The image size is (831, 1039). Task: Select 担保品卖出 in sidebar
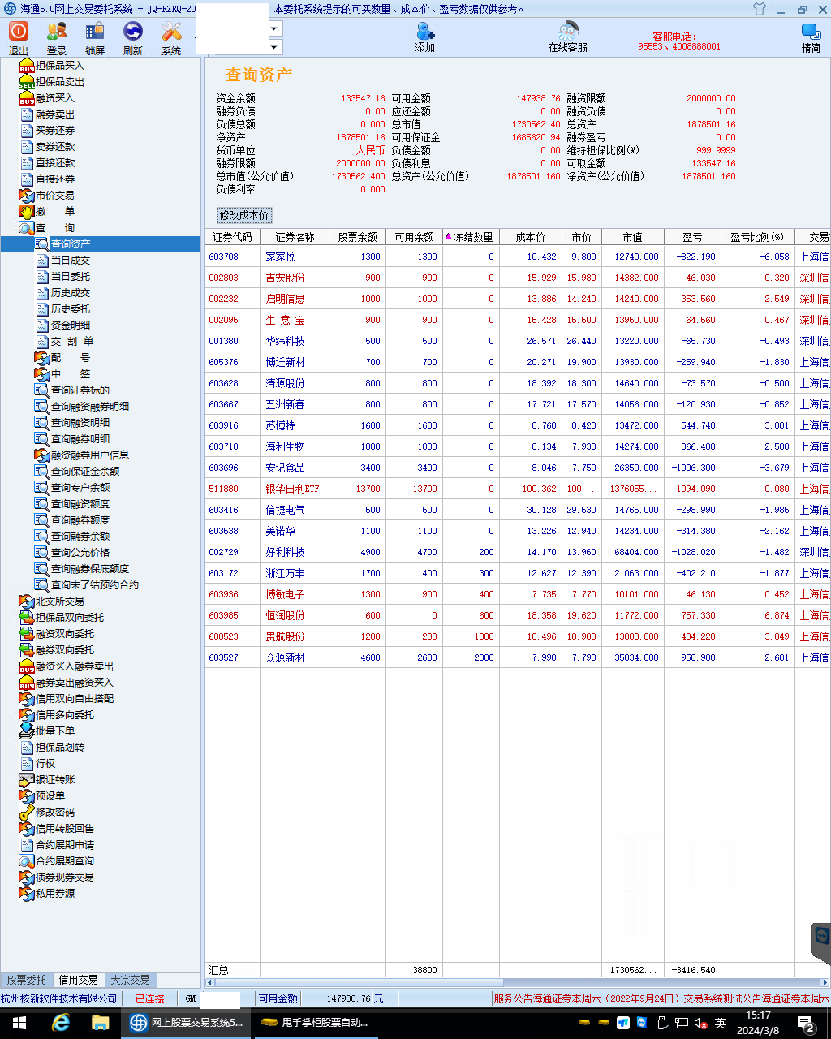[x=59, y=81]
